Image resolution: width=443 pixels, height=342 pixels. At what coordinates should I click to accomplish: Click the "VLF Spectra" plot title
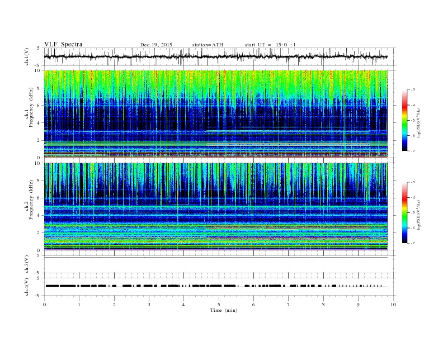[63, 44]
